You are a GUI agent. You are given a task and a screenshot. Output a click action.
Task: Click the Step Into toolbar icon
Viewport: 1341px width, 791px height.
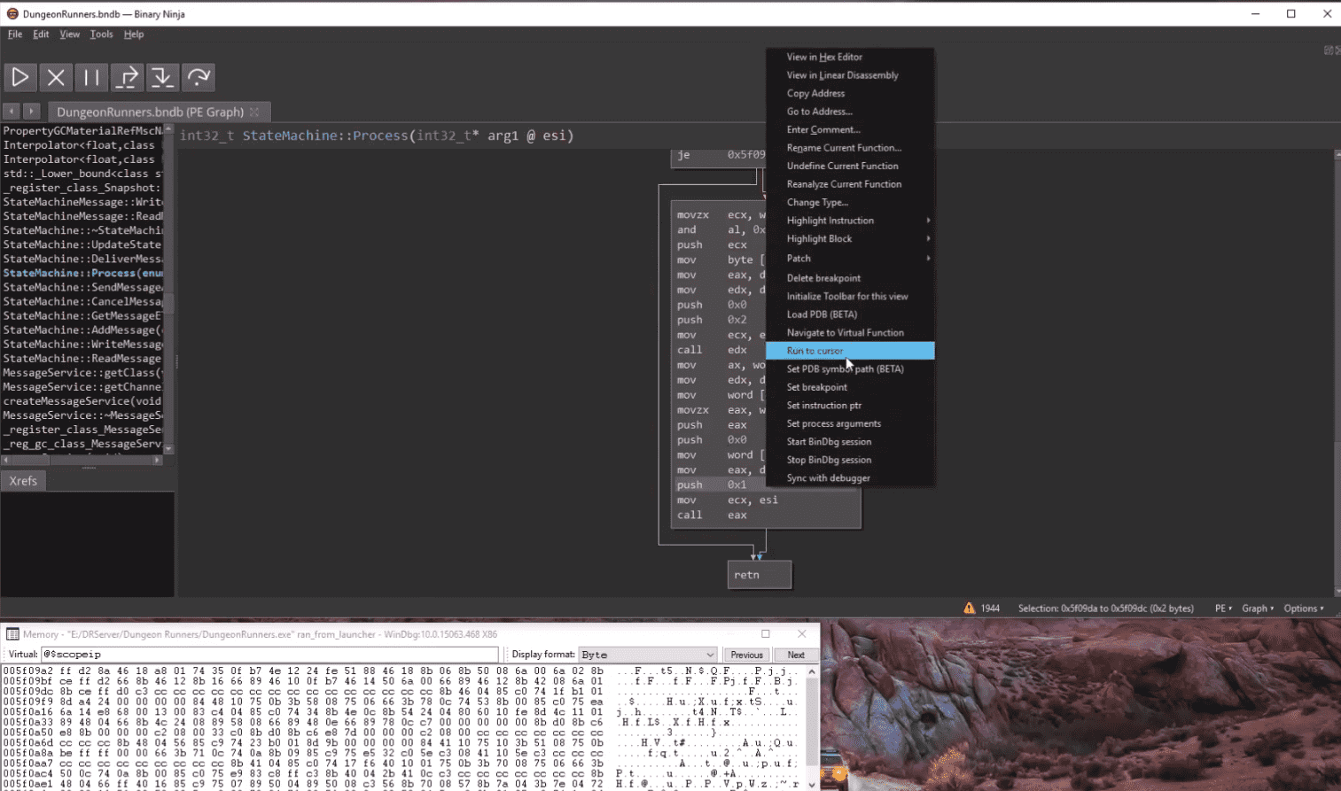tap(162, 77)
